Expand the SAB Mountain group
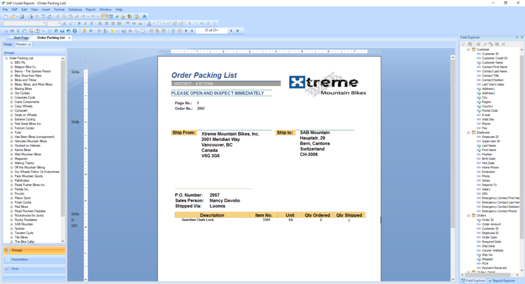 tap(11, 224)
